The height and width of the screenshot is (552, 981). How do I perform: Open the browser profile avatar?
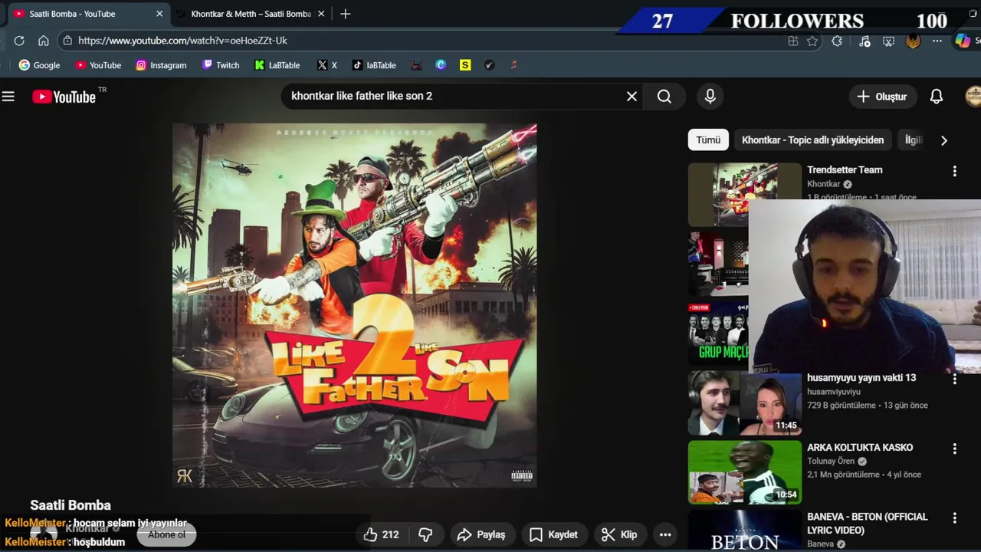pyautogui.click(x=913, y=41)
